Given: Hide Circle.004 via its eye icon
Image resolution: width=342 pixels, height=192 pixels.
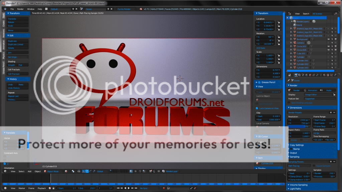Looking at the screenshot, I should coord(329,50).
